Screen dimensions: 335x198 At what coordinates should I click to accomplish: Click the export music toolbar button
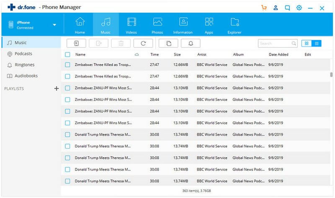99,44
